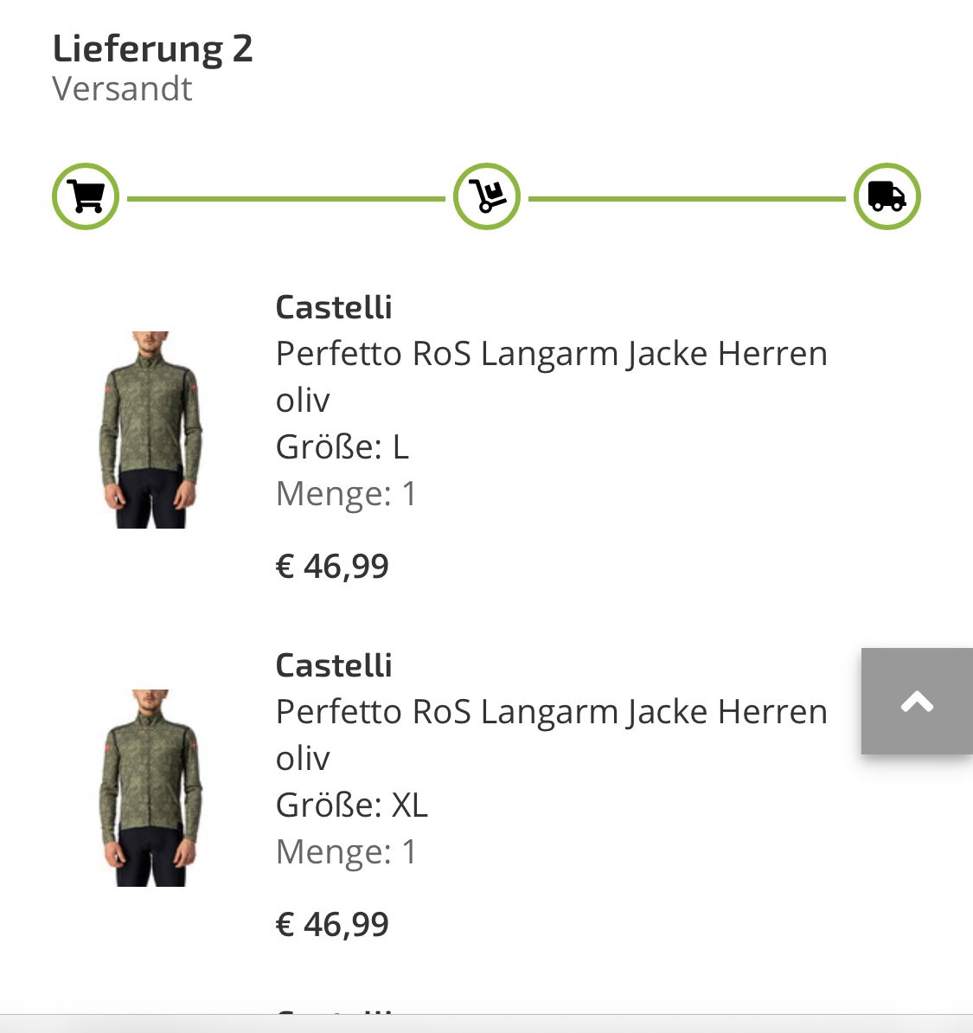The image size is (973, 1033).
Task: Click the € 46,99 price of size L item
Action: pyautogui.click(x=333, y=567)
